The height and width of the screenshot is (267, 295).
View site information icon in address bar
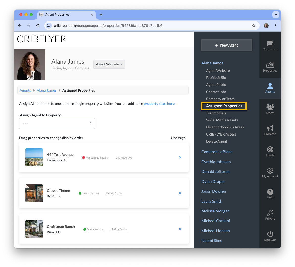[49, 26]
